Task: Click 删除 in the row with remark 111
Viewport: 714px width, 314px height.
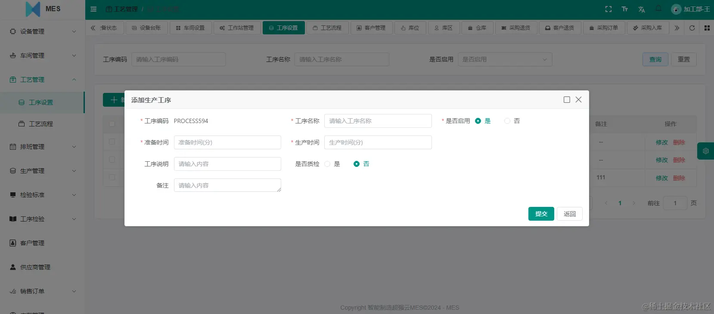Action: click(x=679, y=178)
